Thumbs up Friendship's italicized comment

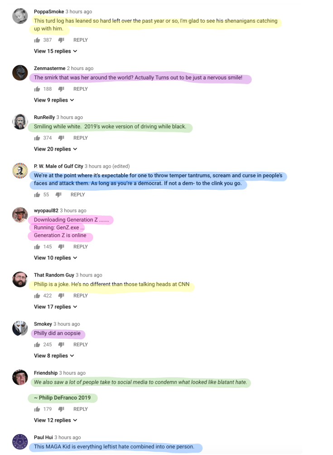click(37, 409)
